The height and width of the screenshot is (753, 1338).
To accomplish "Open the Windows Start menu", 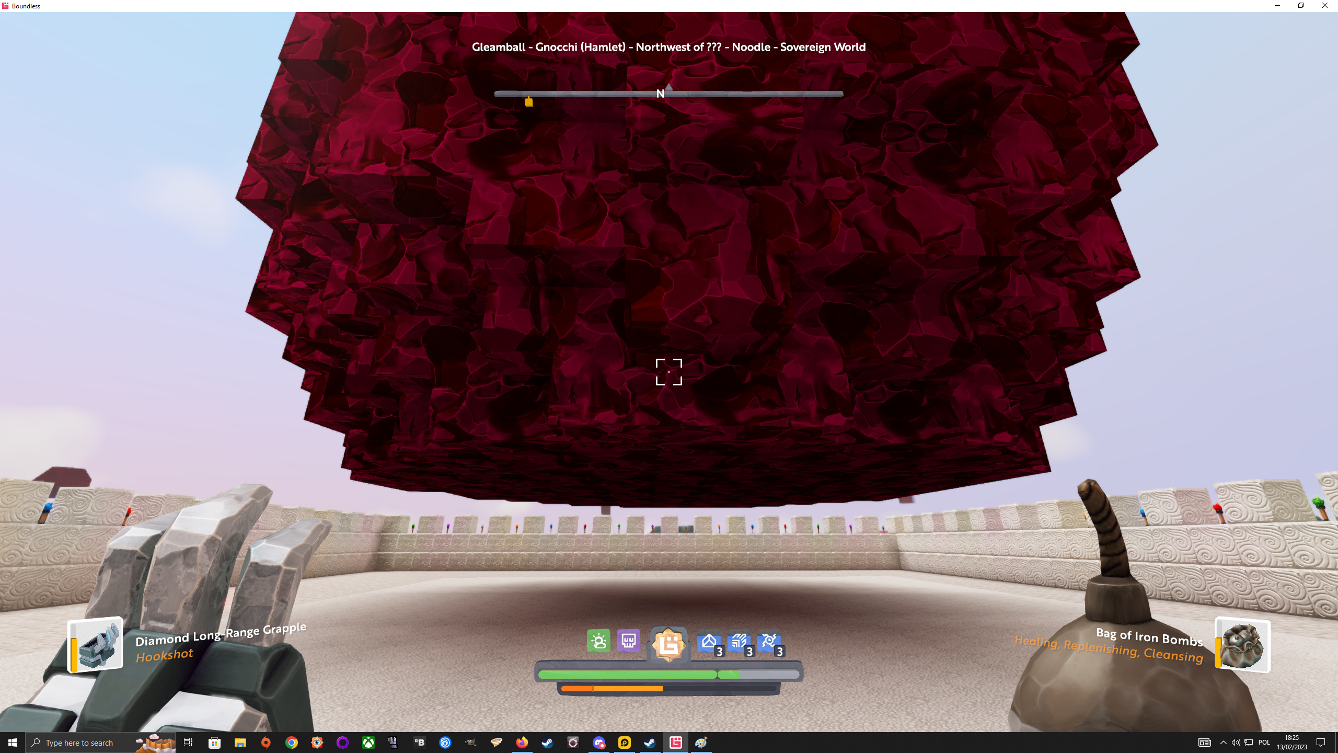I will coord(13,743).
